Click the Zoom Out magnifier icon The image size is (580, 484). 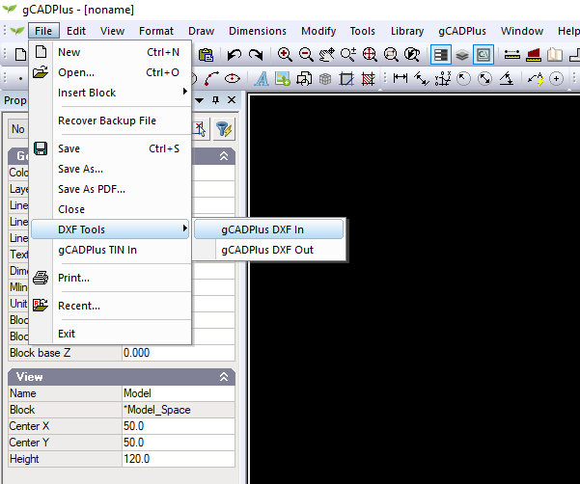coord(306,55)
